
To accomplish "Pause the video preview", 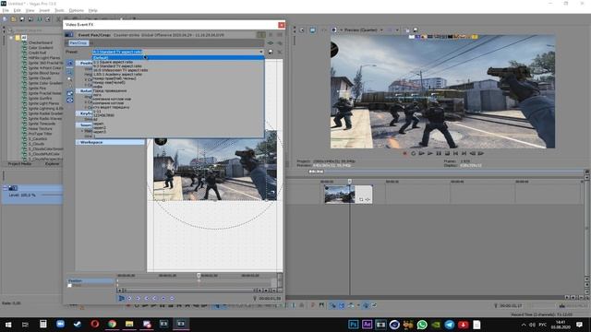I will 439,154.
